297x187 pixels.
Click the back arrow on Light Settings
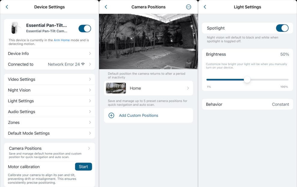(205, 7)
